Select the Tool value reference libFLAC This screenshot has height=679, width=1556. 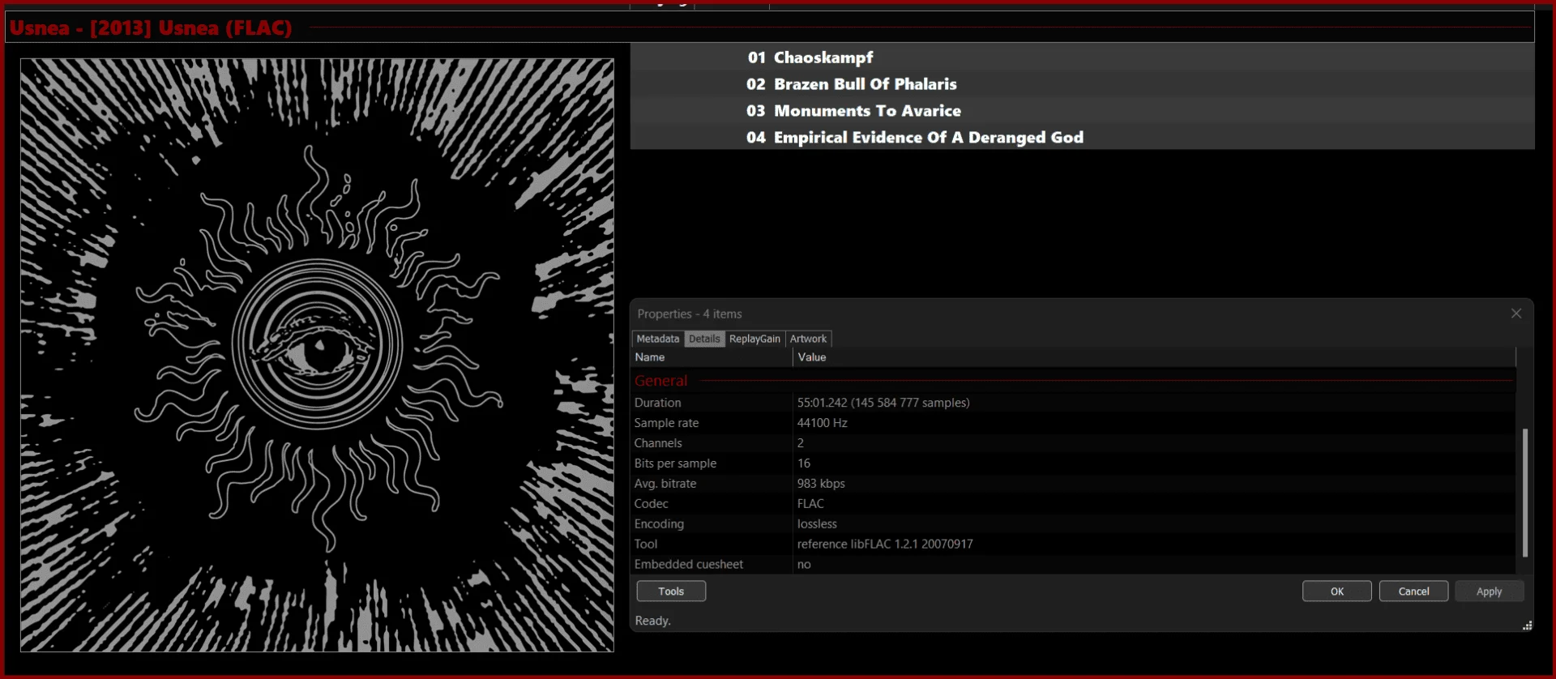tap(885, 544)
